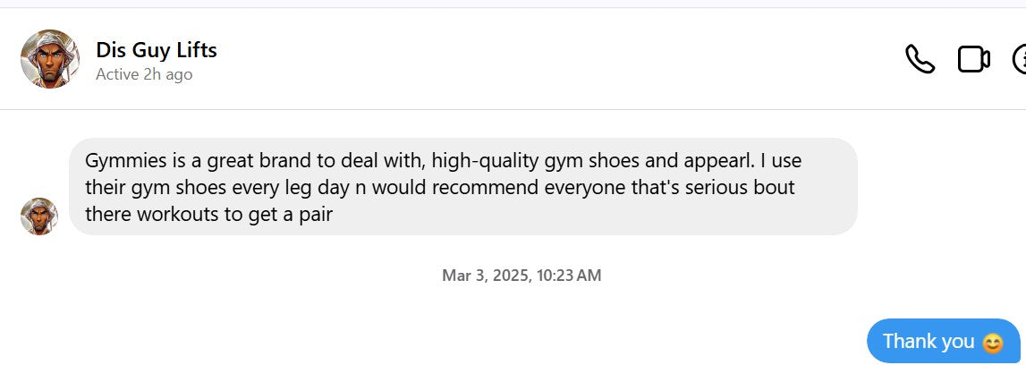Click the smiley emoji in the sent message
This screenshot has width=1026, height=365.
[992, 343]
